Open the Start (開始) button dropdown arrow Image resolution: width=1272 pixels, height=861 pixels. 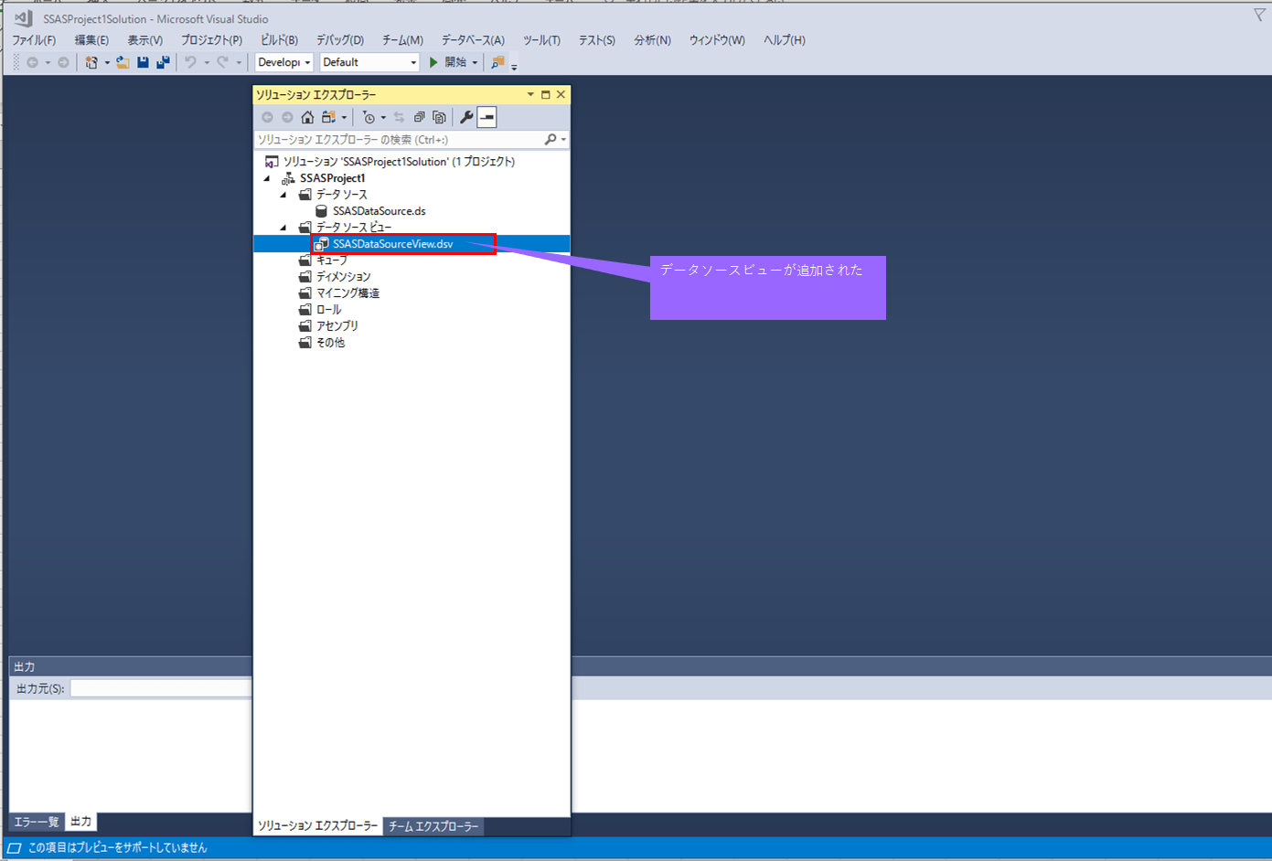475,62
